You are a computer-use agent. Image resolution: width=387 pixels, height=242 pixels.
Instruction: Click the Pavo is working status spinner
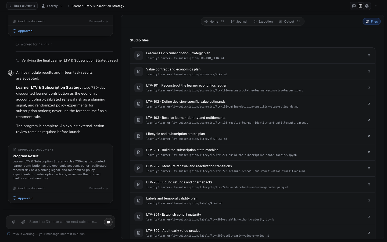pyautogui.click(x=9, y=234)
